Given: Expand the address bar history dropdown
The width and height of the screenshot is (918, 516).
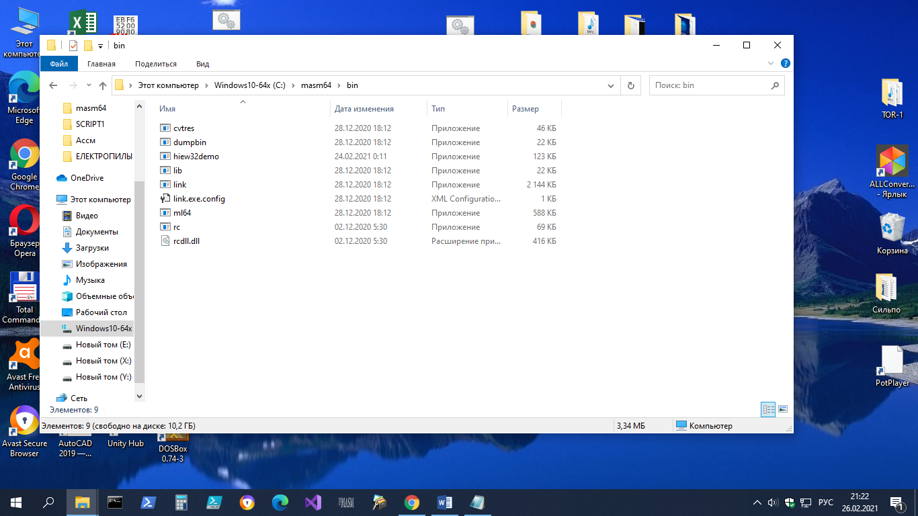Looking at the screenshot, I should point(611,85).
